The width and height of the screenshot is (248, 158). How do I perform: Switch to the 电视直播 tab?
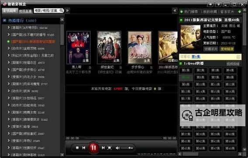coord(25,11)
